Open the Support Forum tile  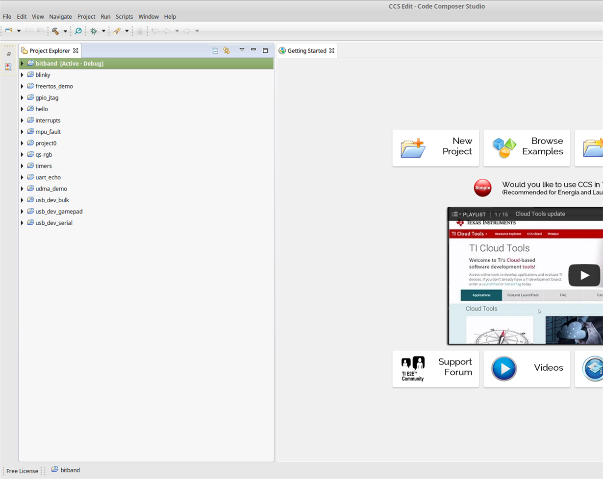[x=436, y=369]
